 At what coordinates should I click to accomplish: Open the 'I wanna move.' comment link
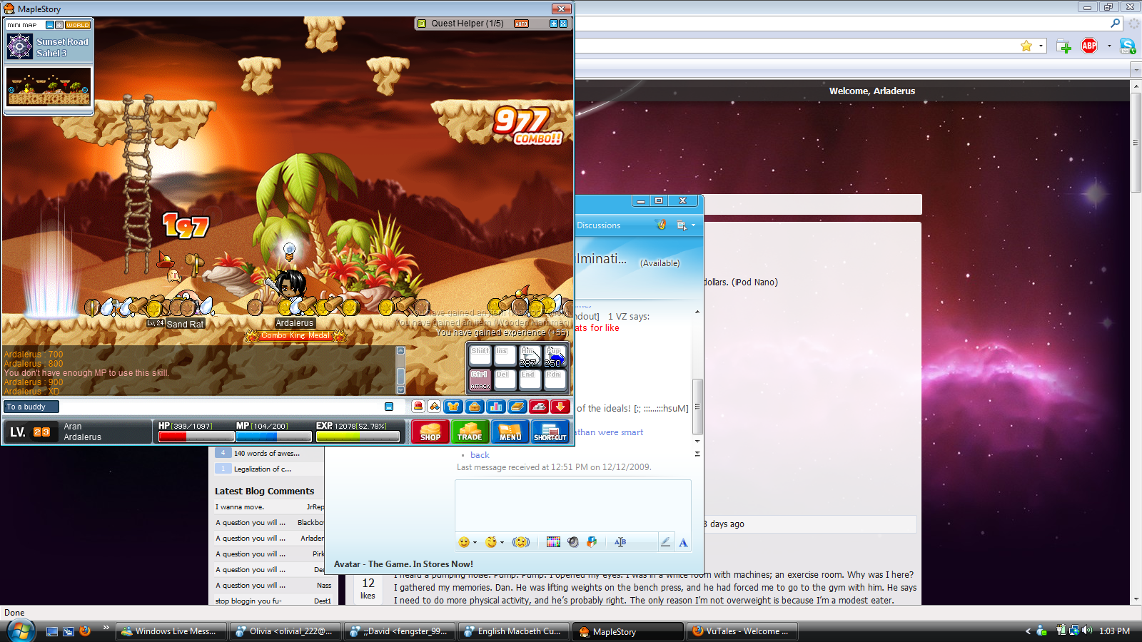tap(240, 507)
